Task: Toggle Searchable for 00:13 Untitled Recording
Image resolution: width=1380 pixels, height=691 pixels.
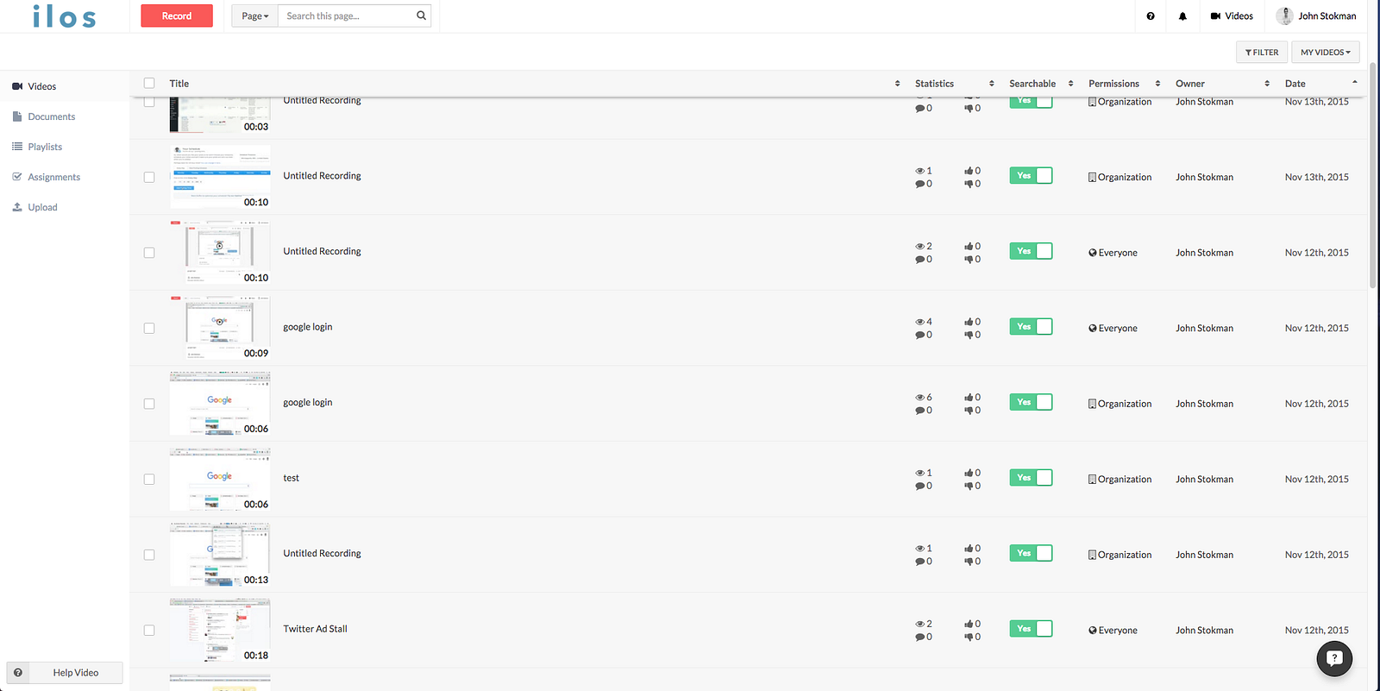Action: click(x=1031, y=553)
